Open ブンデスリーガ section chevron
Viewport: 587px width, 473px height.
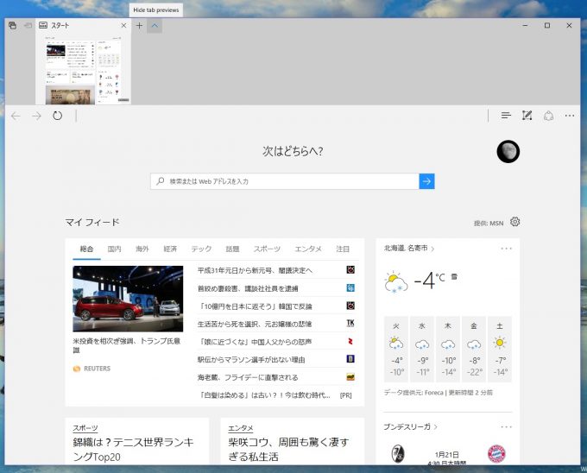(x=436, y=427)
